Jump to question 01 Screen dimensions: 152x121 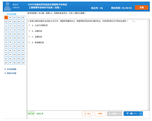coord(6,18)
